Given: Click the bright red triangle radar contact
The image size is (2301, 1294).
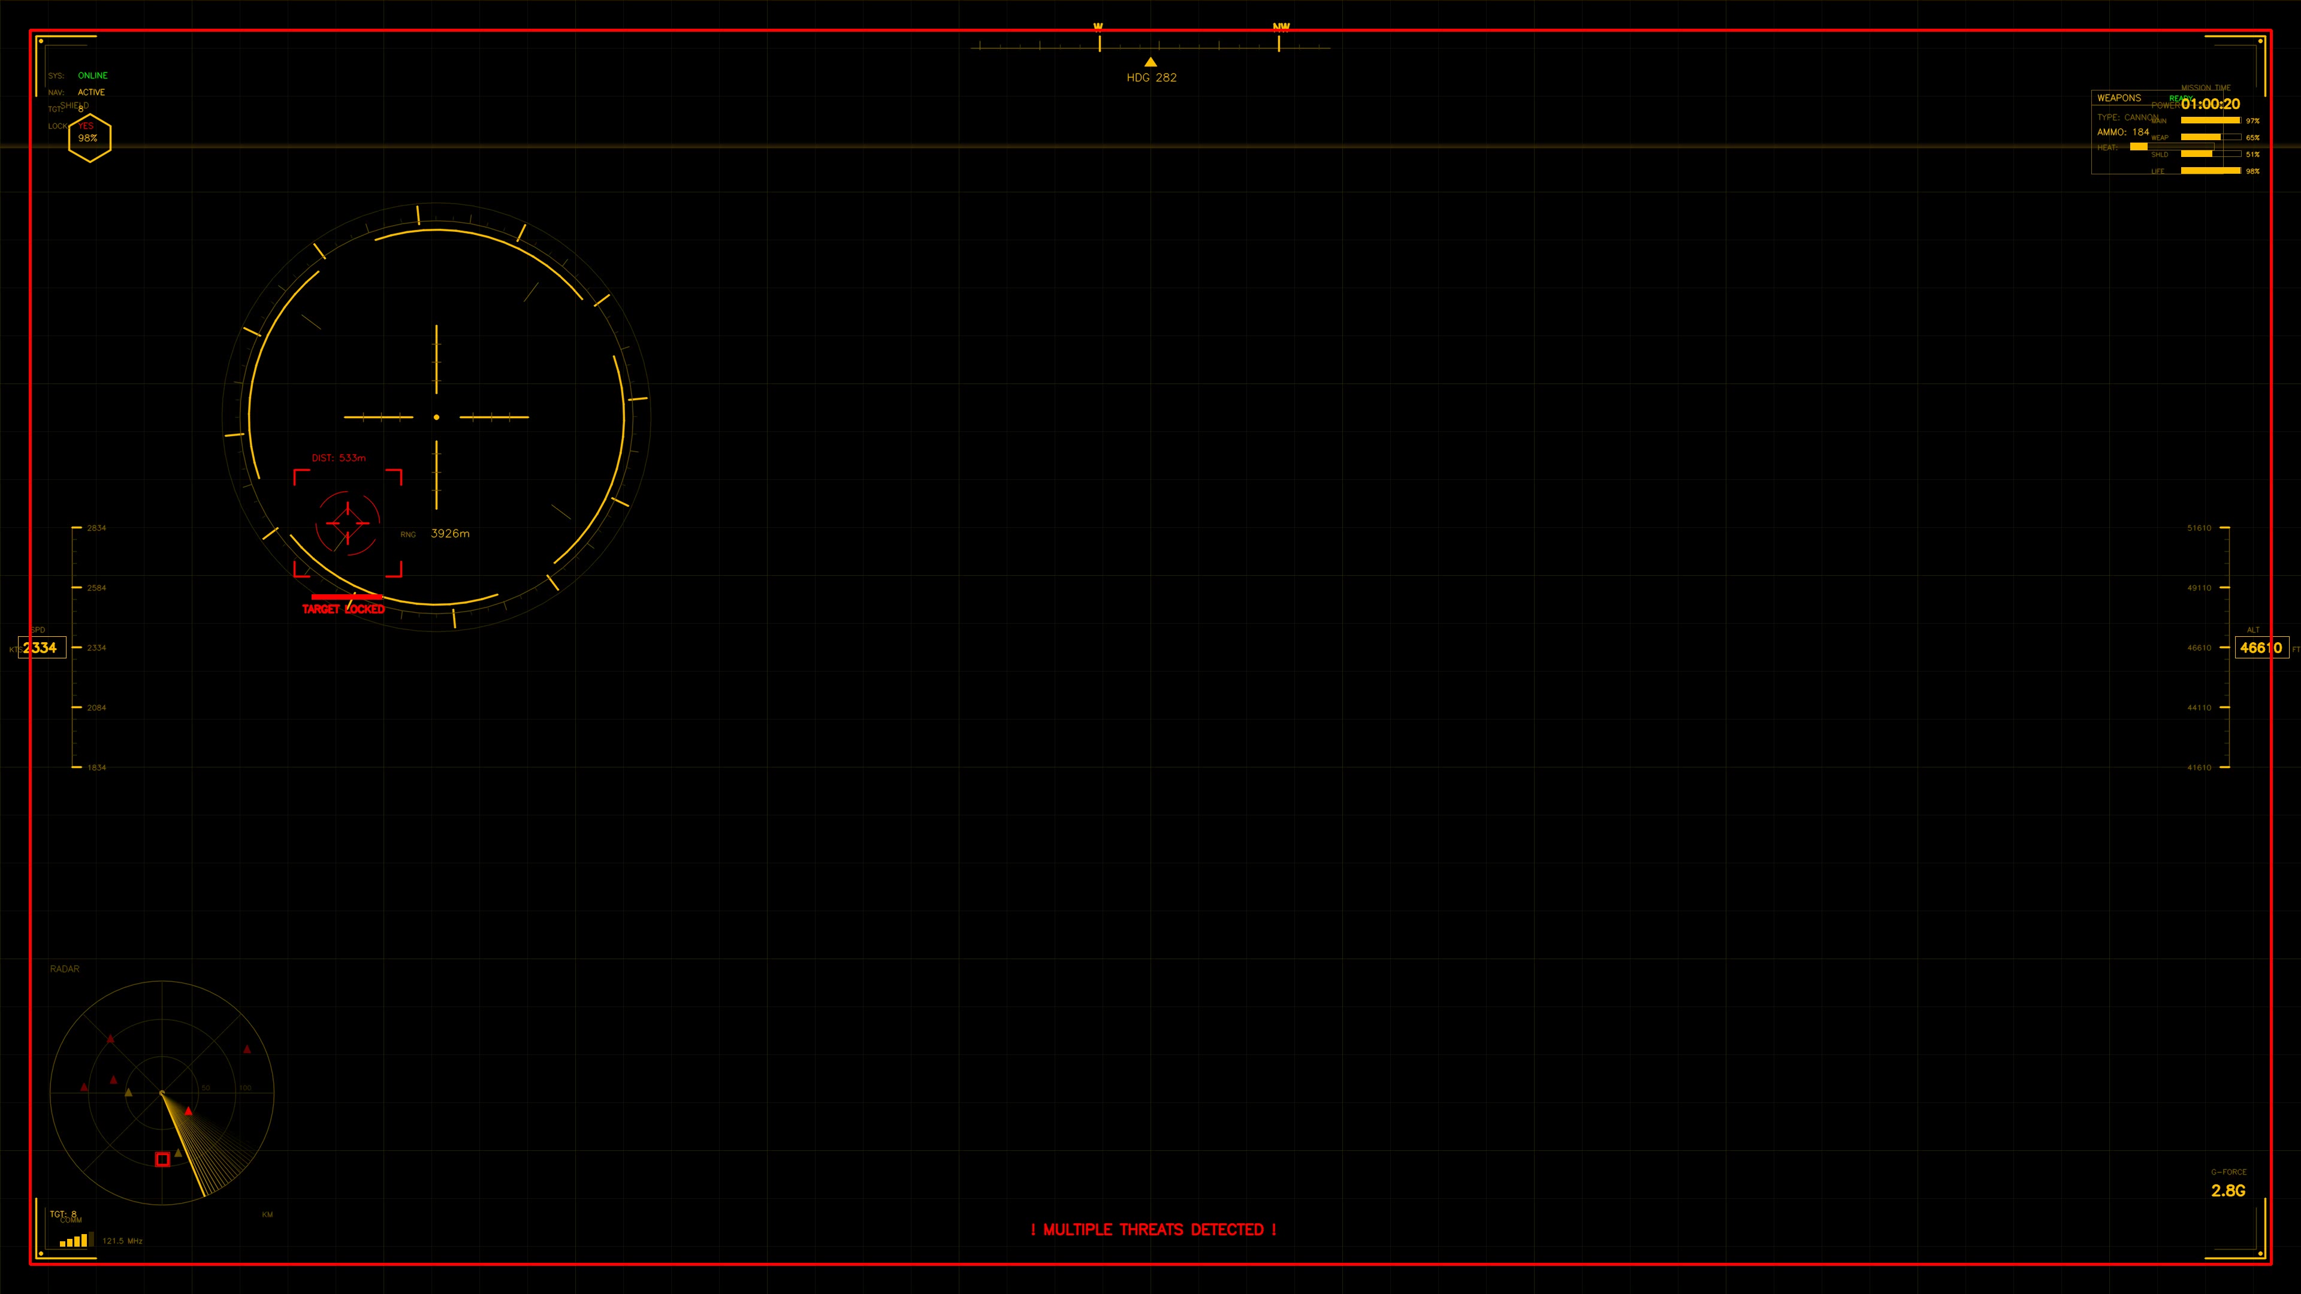Looking at the screenshot, I should 189,1111.
